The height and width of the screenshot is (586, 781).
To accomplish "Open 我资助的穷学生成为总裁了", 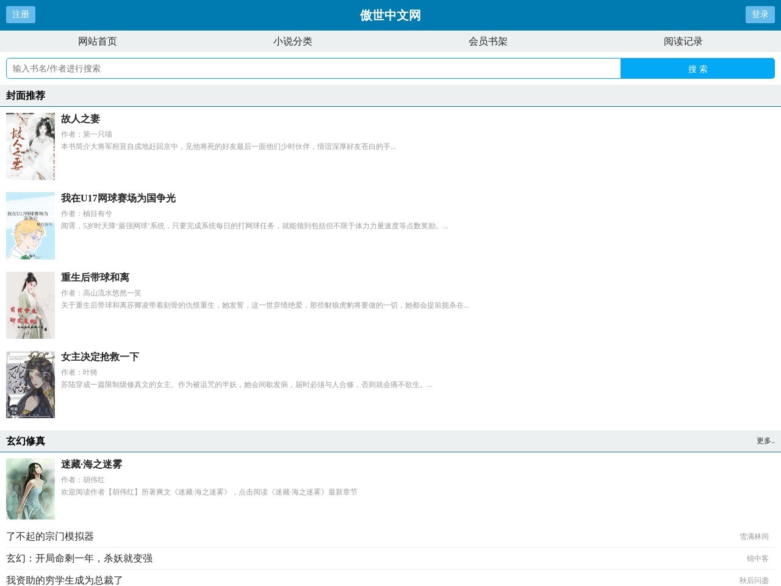I will click(63, 581).
